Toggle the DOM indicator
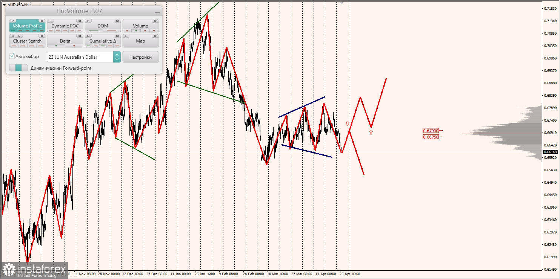The height and width of the screenshot is (279, 560). [103, 26]
